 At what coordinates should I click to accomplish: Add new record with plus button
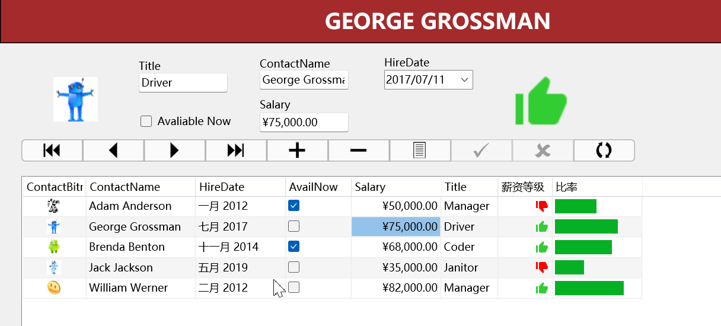[x=297, y=151]
